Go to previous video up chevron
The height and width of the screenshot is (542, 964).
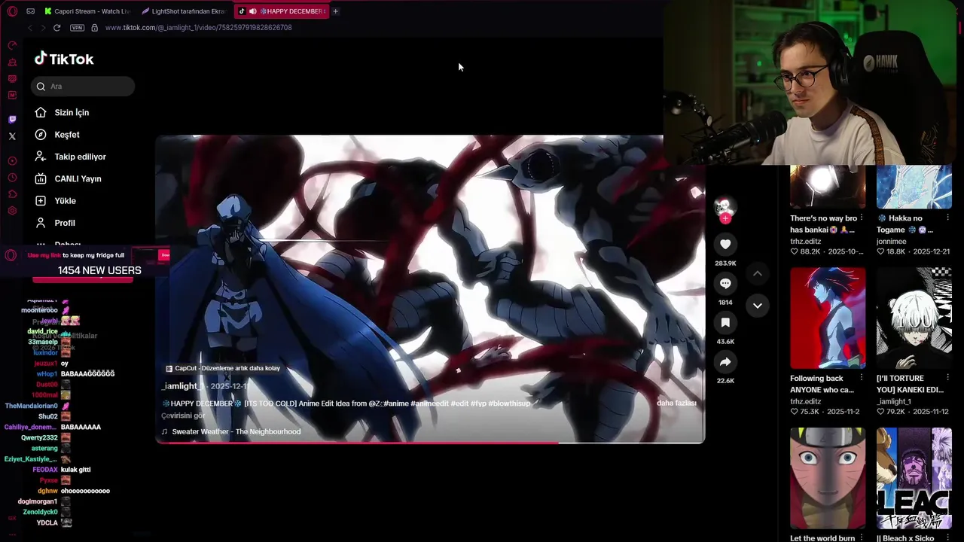(x=758, y=273)
